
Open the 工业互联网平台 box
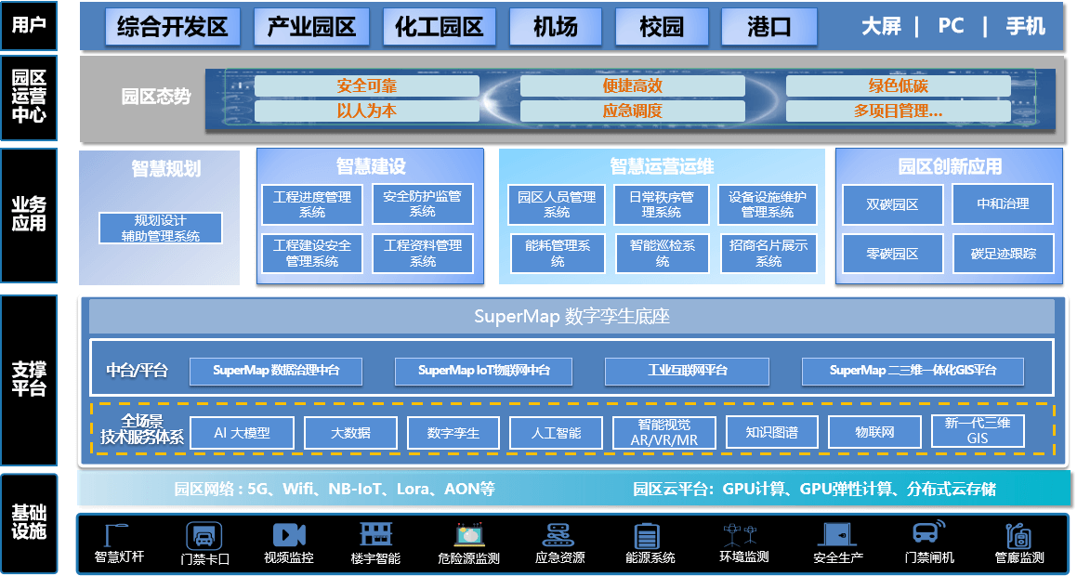click(x=687, y=371)
